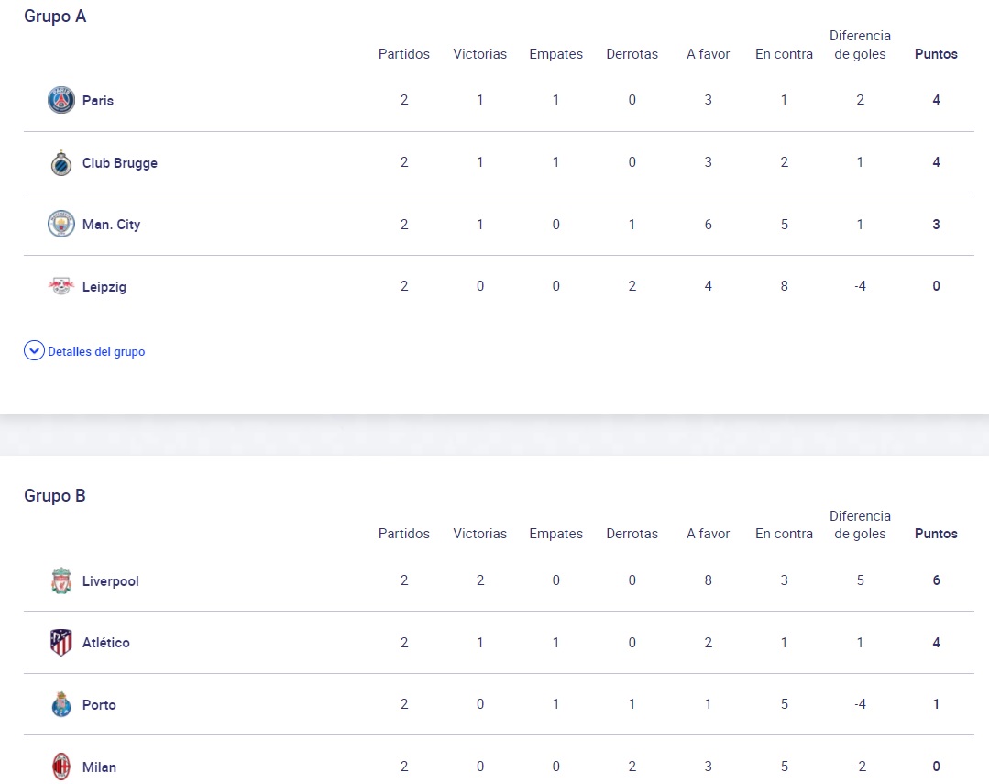989x784 pixels.
Task: Click the Porto club crest
Action: pos(61,705)
